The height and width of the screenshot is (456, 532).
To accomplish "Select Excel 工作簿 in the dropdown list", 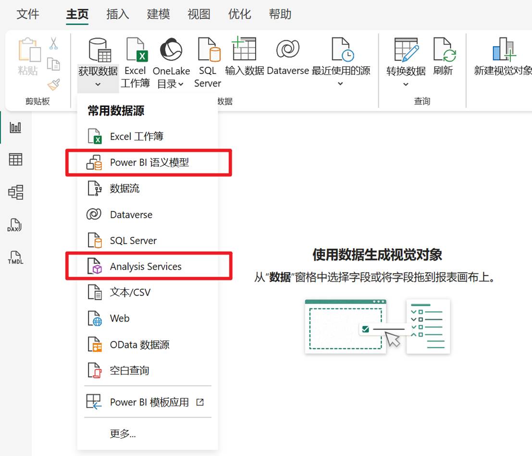I will 148,136.
